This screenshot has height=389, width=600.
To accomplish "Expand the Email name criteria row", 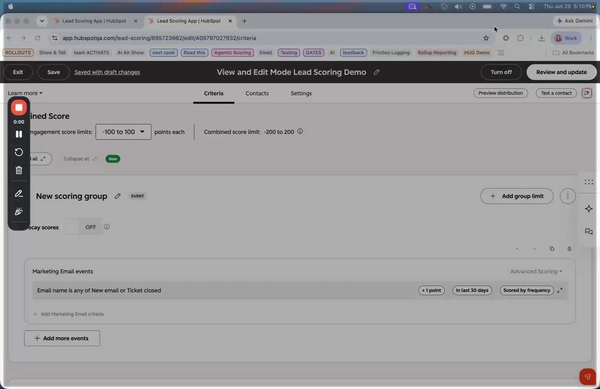I will pyautogui.click(x=560, y=291).
